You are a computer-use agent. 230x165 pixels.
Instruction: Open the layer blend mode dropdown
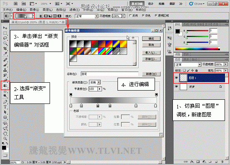pyautogui.click(x=199, y=64)
